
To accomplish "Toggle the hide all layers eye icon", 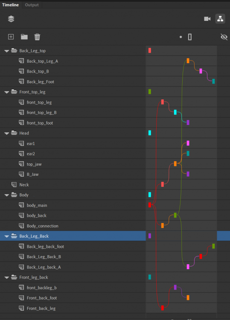I will click(224, 37).
